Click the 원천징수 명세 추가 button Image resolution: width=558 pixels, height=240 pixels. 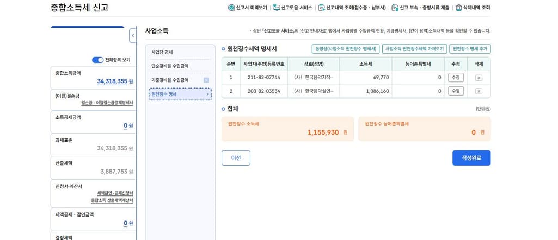coord(470,49)
